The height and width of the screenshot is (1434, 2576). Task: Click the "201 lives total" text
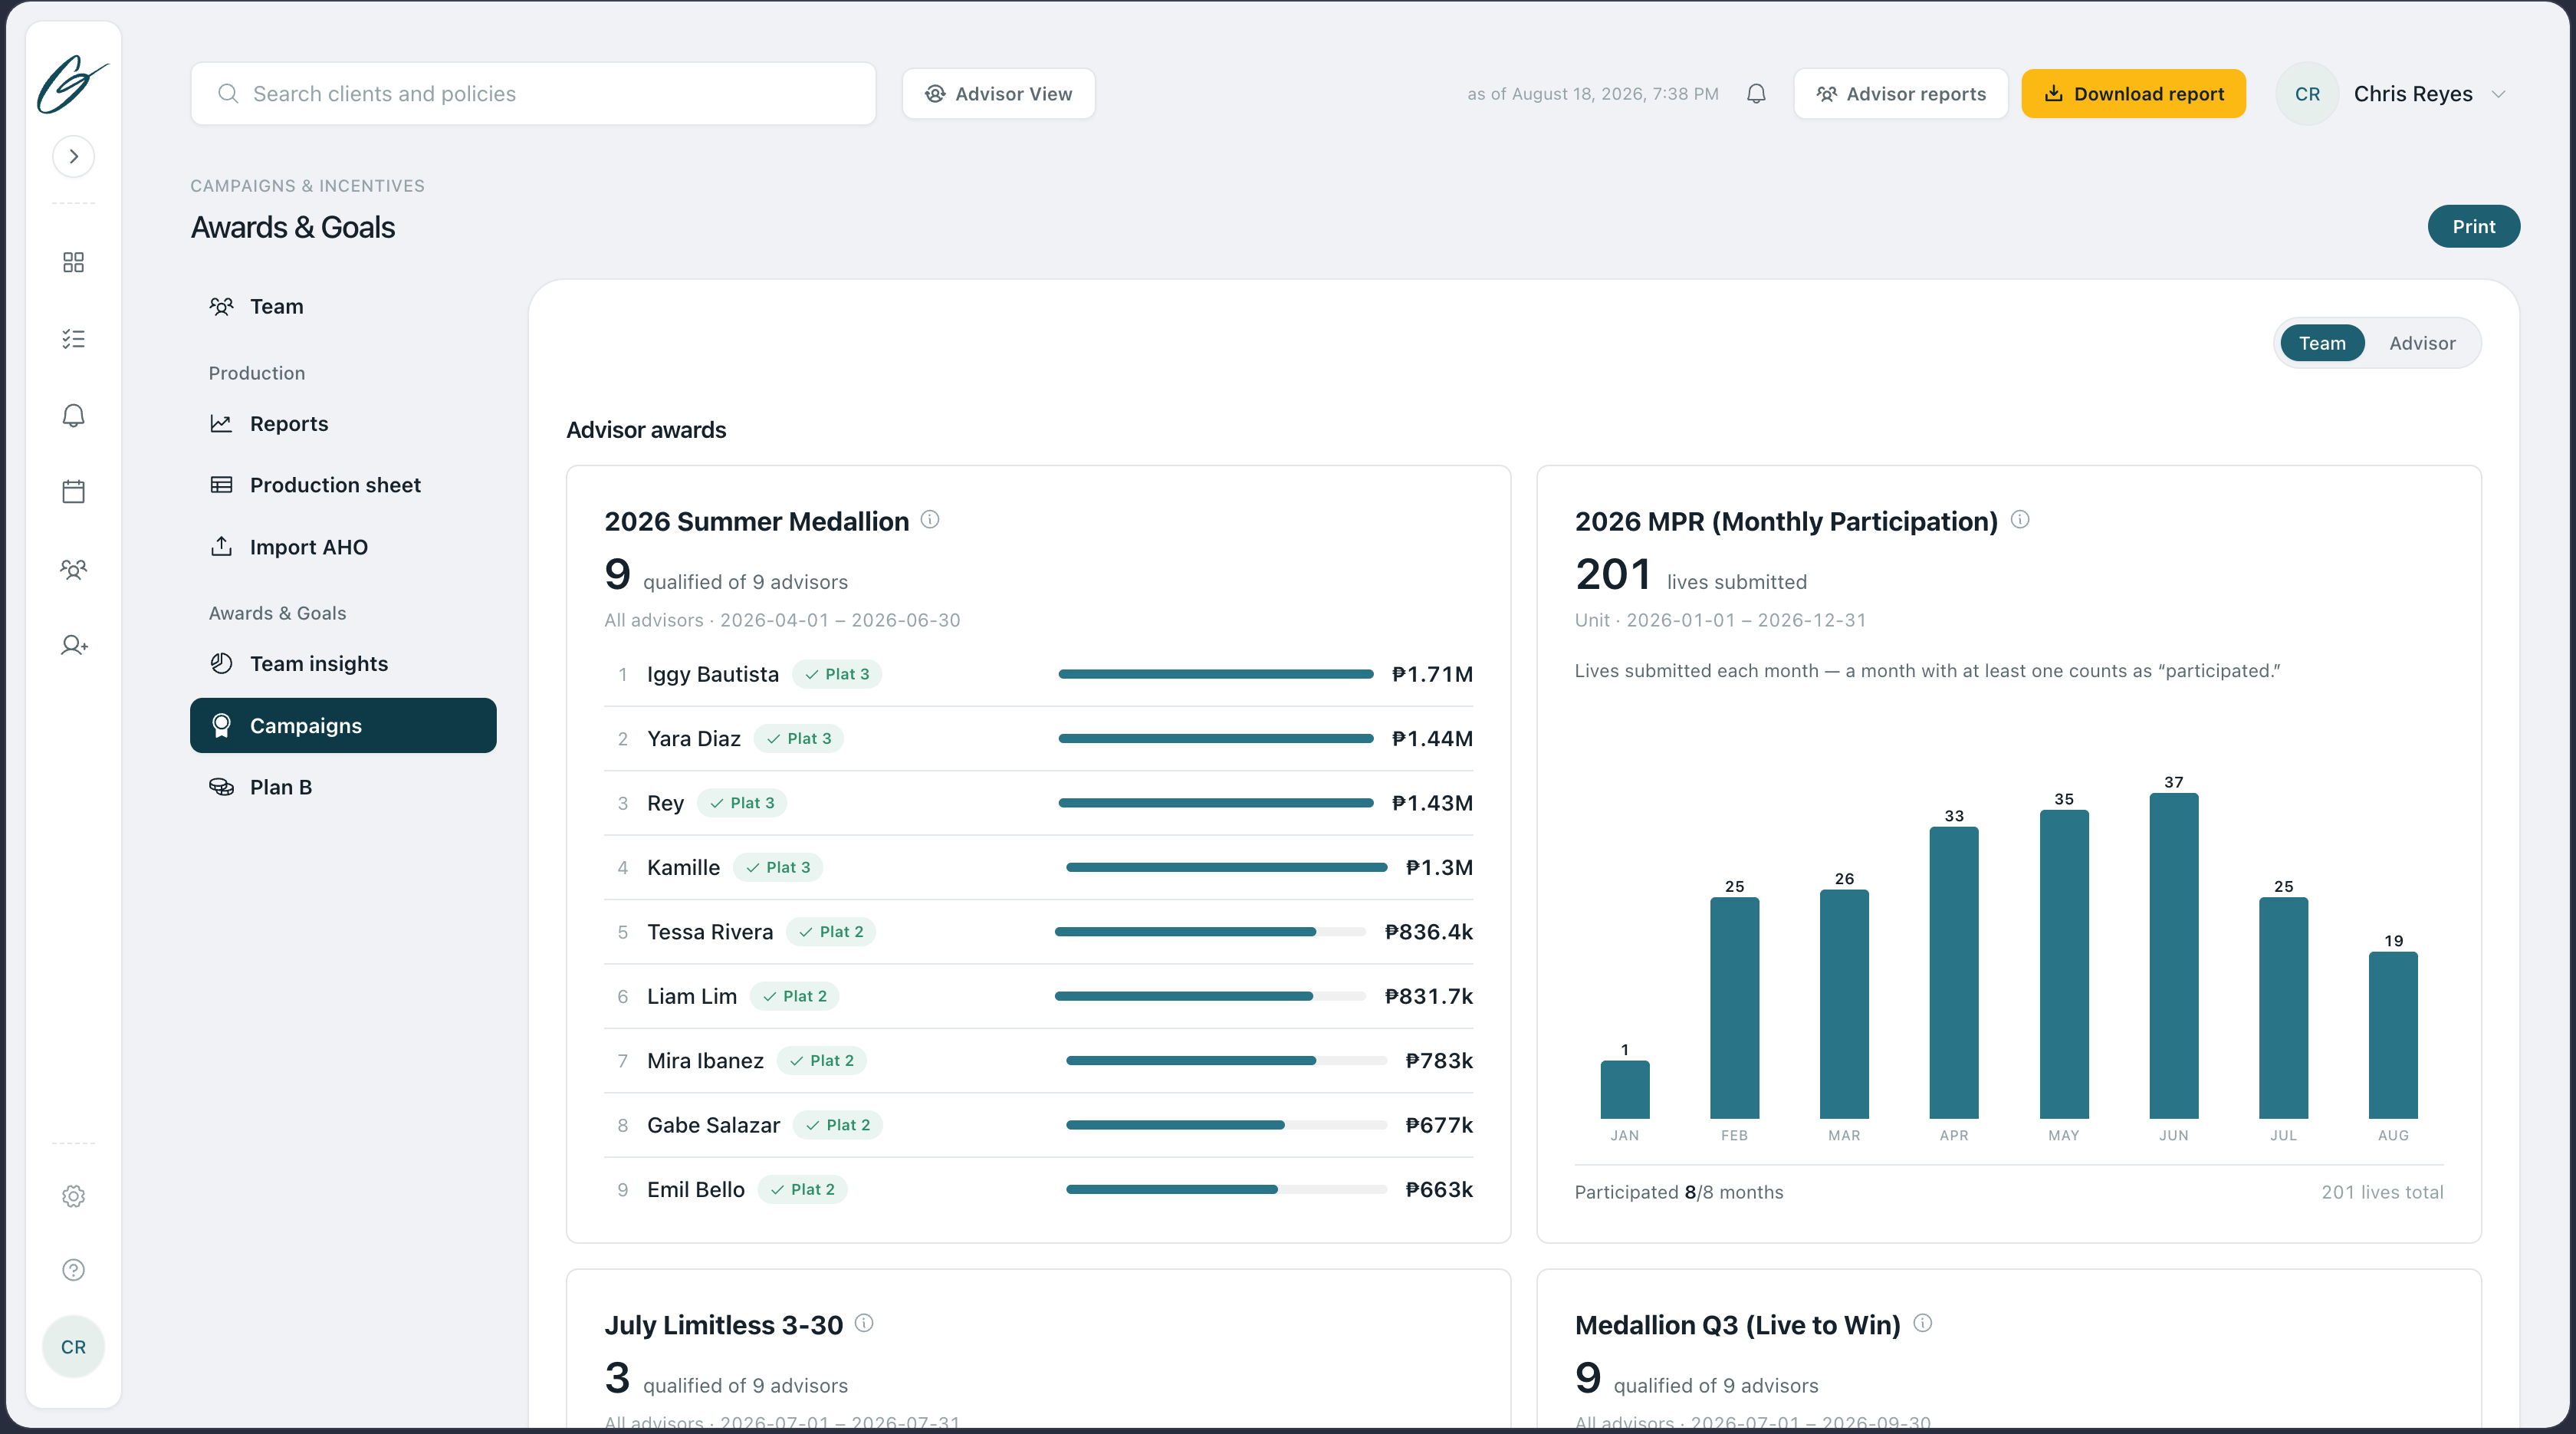[2382, 1192]
